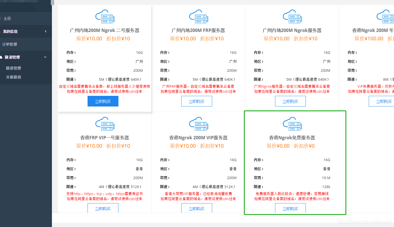This screenshot has height=227, width=394.
Task: Click 立即购买 under 广州Ngrok服务器 red note
Action: tap(290, 101)
